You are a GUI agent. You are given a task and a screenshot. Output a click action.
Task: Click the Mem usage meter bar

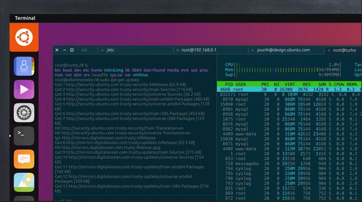pyautogui.click(x=283, y=70)
